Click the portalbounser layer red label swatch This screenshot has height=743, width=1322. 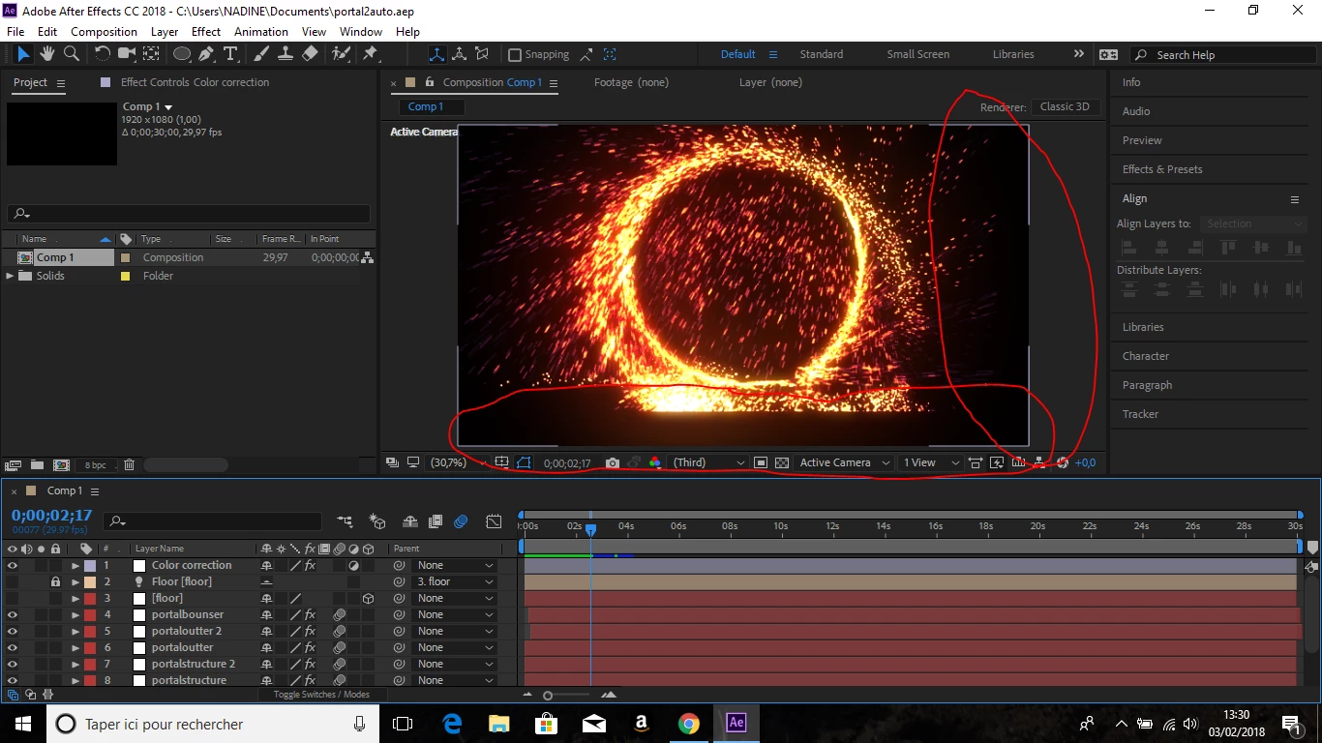tap(90, 614)
